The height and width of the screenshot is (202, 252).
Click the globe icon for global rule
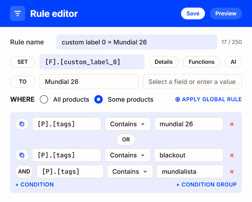(178, 99)
